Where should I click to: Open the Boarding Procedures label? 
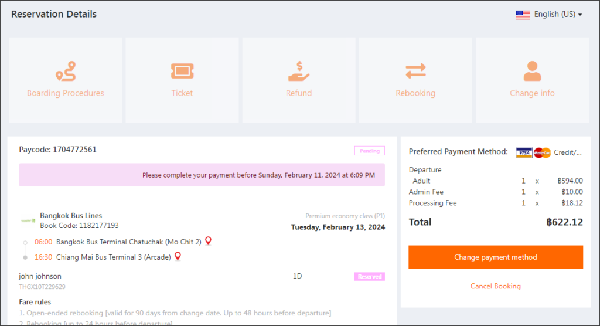[66, 93]
